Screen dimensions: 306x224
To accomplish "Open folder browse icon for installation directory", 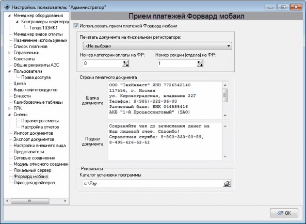I will [227, 184].
